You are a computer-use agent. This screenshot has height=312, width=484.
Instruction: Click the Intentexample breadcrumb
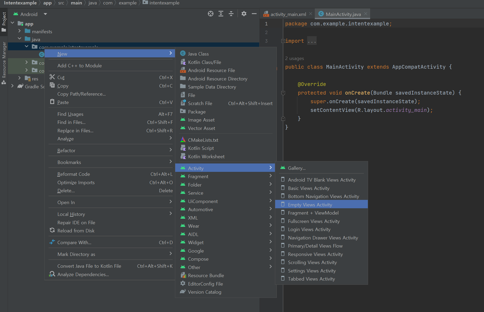20,3
